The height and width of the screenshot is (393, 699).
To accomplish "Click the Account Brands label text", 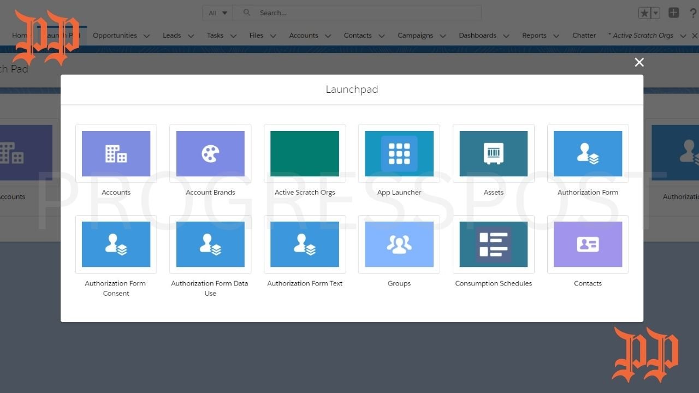I will click(x=210, y=193).
